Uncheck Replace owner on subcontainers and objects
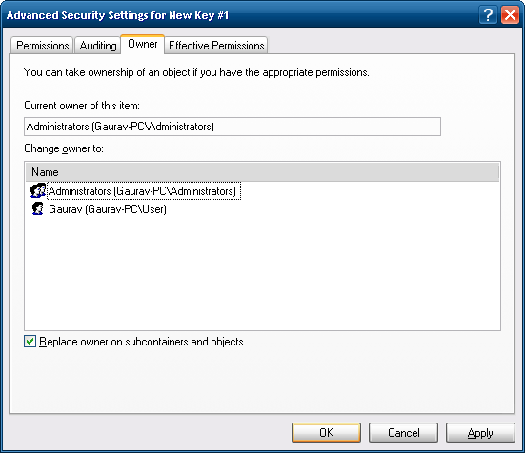 [x=30, y=342]
